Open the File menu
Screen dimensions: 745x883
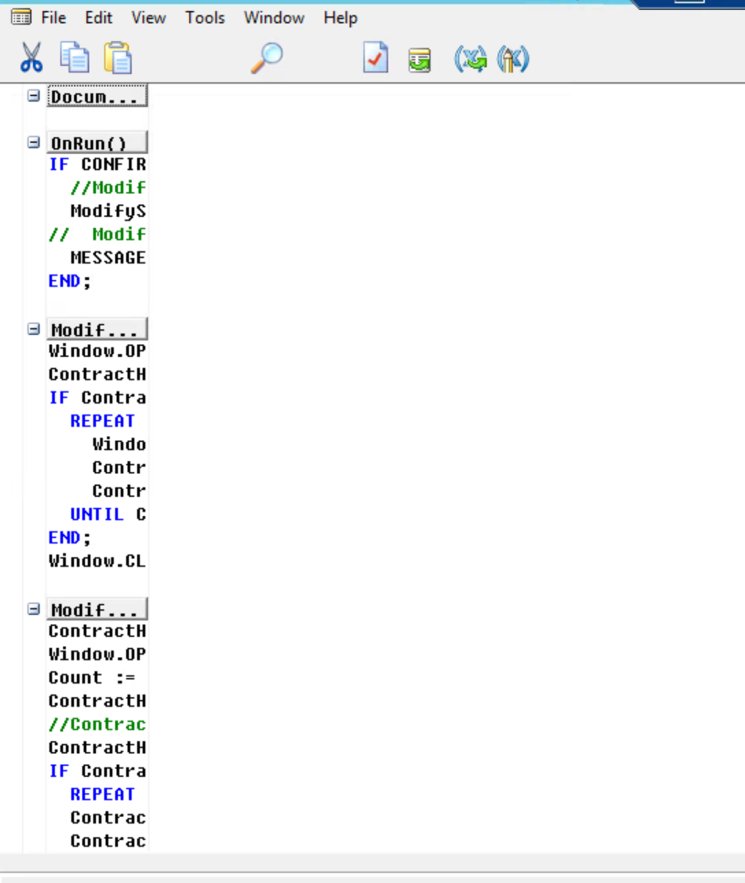click(53, 17)
